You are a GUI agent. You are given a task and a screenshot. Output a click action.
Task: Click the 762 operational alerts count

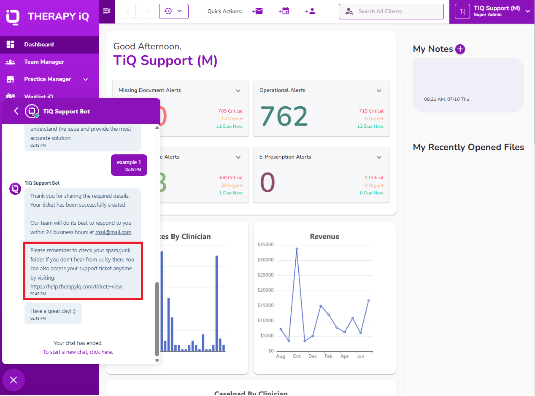click(284, 116)
